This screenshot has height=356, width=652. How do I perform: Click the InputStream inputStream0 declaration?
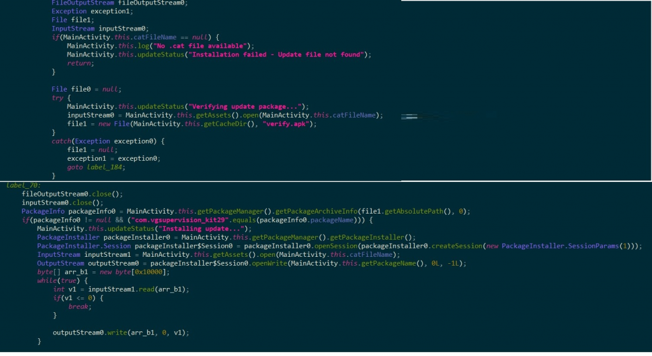click(x=100, y=29)
